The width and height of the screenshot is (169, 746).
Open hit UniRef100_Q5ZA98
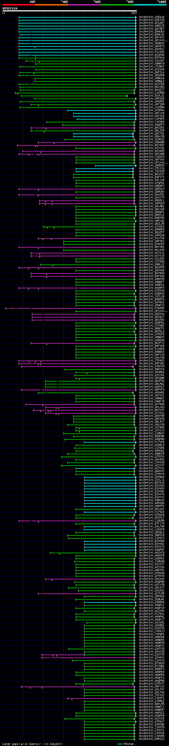pyautogui.click(x=152, y=75)
